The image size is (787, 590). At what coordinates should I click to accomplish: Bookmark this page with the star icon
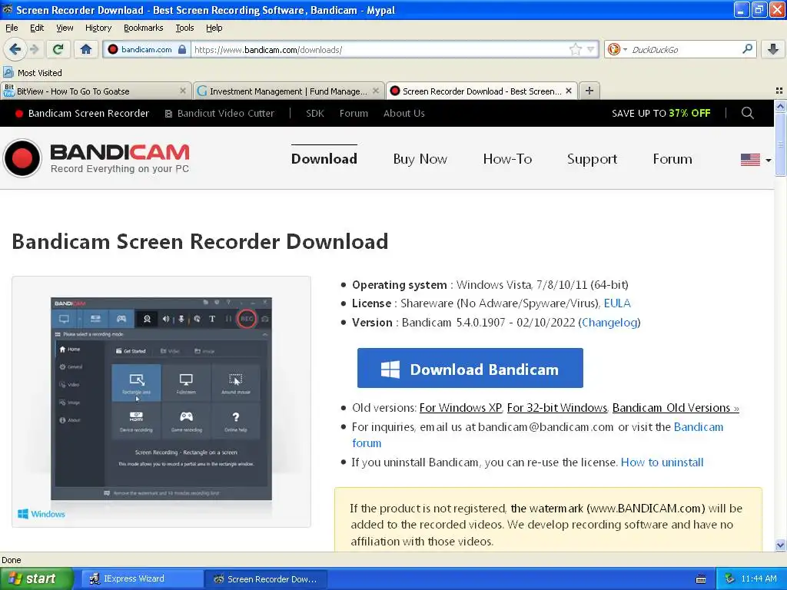(575, 49)
